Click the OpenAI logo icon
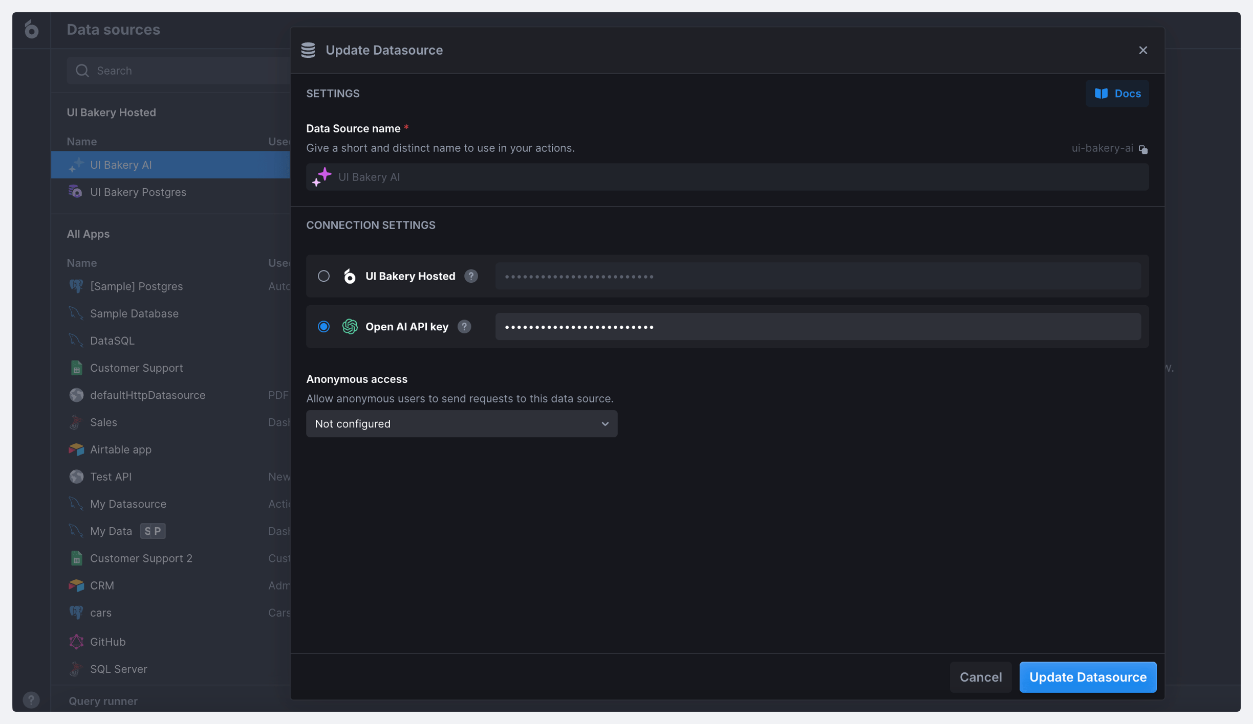The width and height of the screenshot is (1253, 724). coord(350,327)
